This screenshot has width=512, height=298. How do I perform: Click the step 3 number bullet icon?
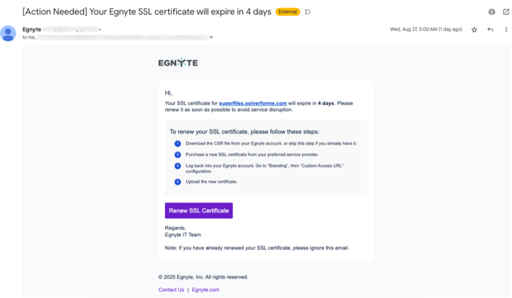click(x=177, y=166)
